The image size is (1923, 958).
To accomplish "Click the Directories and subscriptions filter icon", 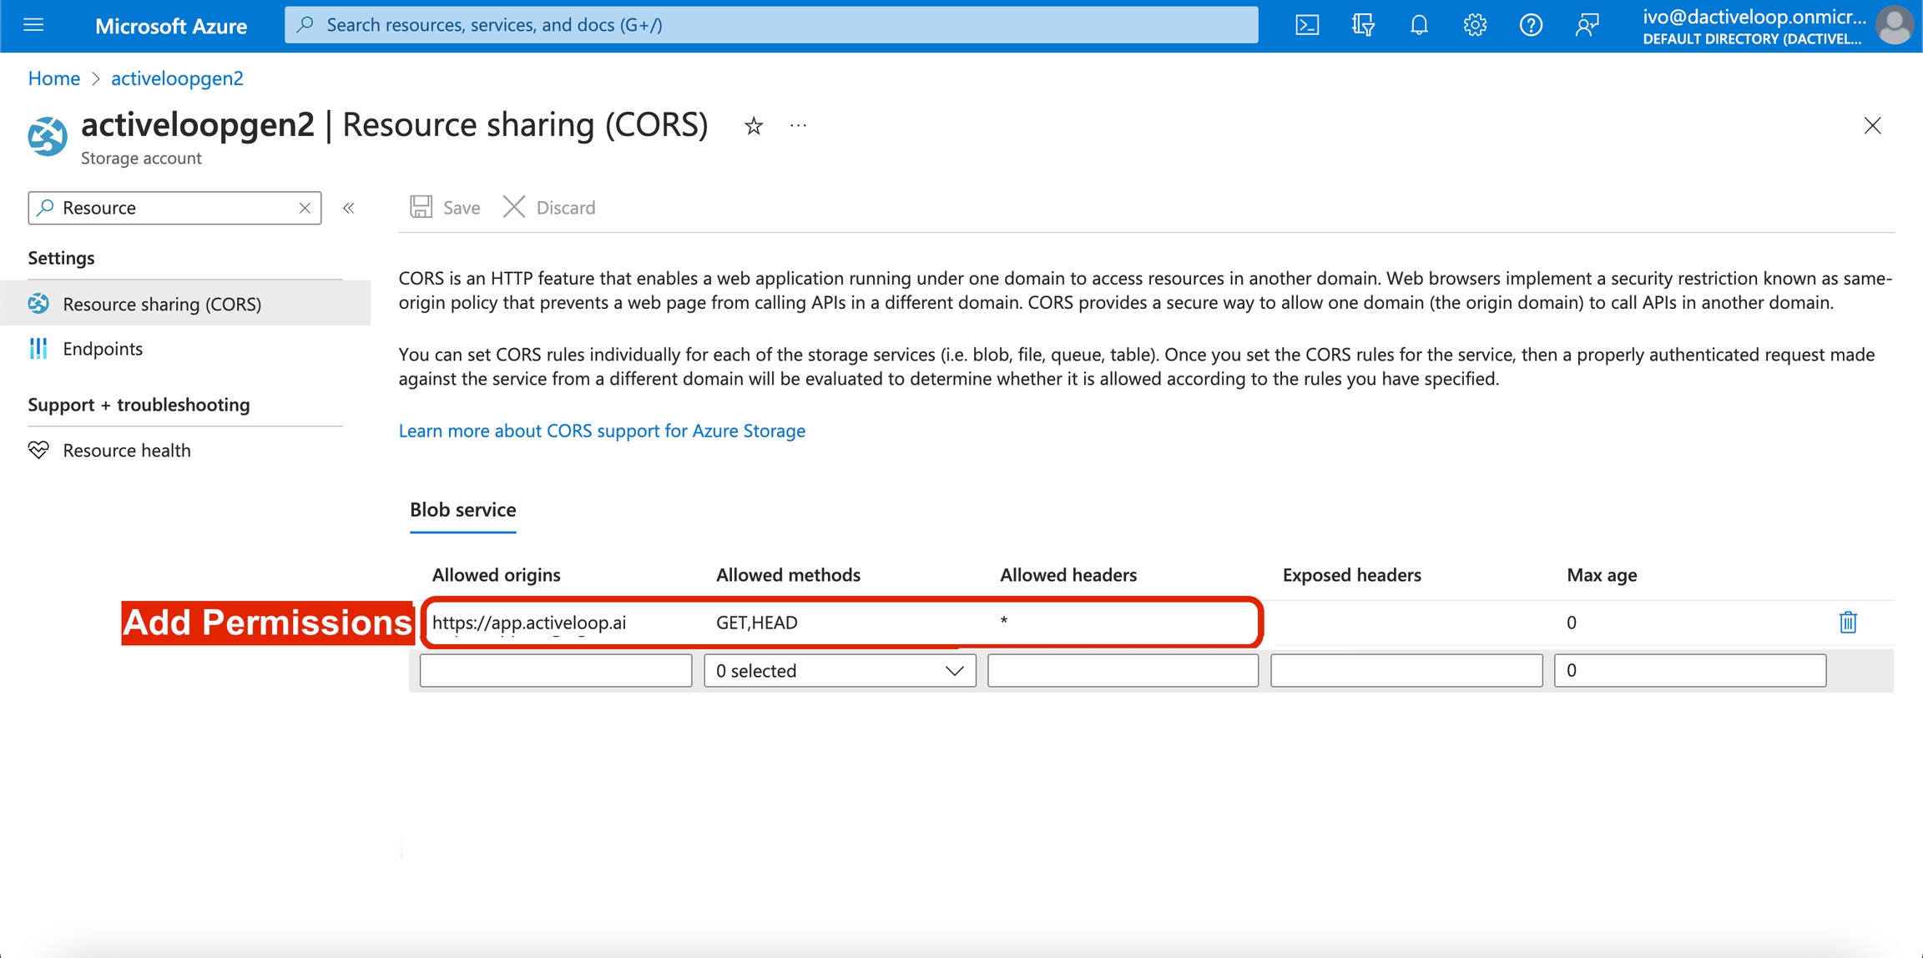I will [1363, 25].
